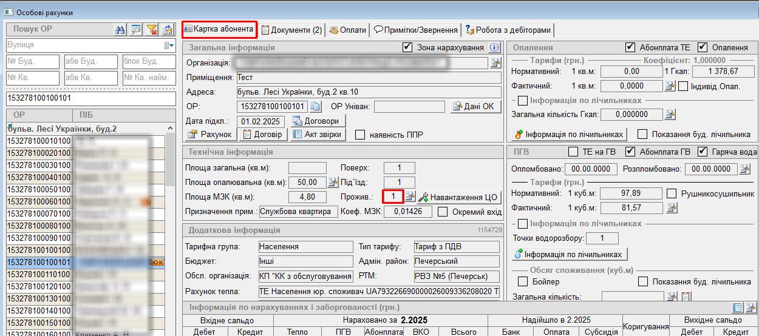Click the magnifier find icon in search panel
Image resolution: width=759 pixels, height=336 pixels.
pos(136,29)
